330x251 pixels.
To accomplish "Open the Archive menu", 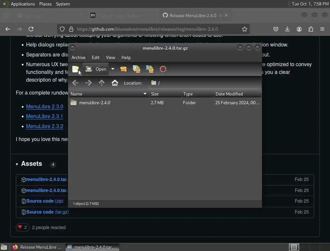I will click(x=78, y=57).
